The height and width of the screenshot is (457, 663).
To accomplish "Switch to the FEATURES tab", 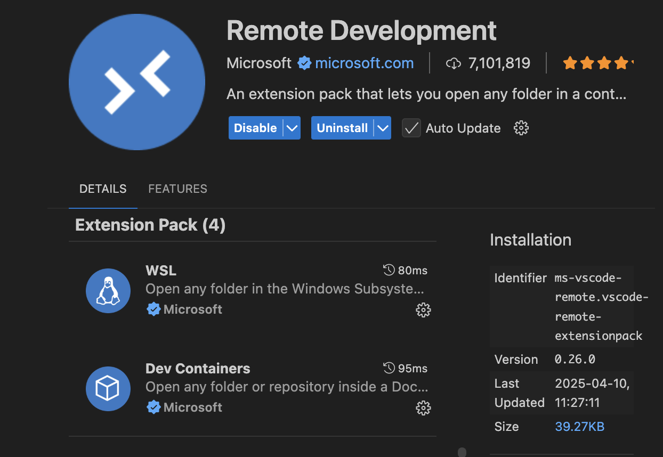I will click(x=177, y=189).
